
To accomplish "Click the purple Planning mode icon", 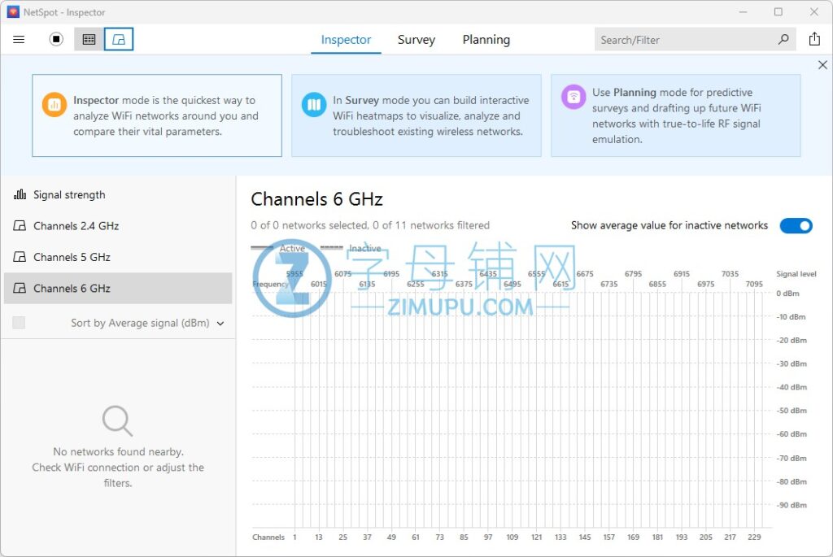I will [x=574, y=97].
